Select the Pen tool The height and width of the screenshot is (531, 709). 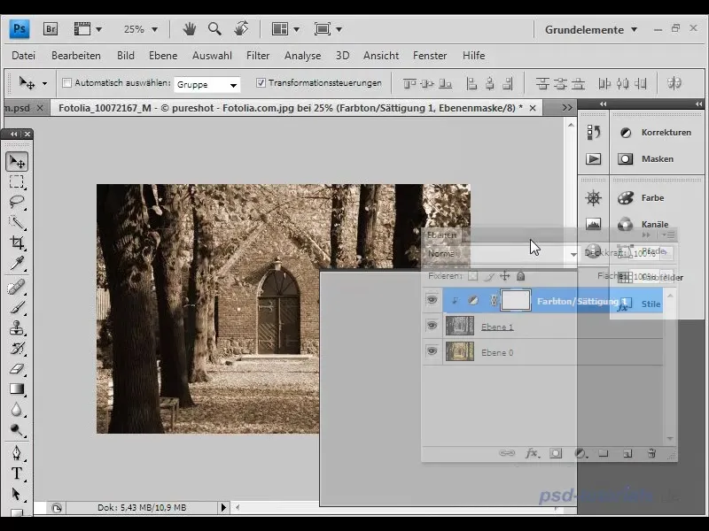click(17, 453)
